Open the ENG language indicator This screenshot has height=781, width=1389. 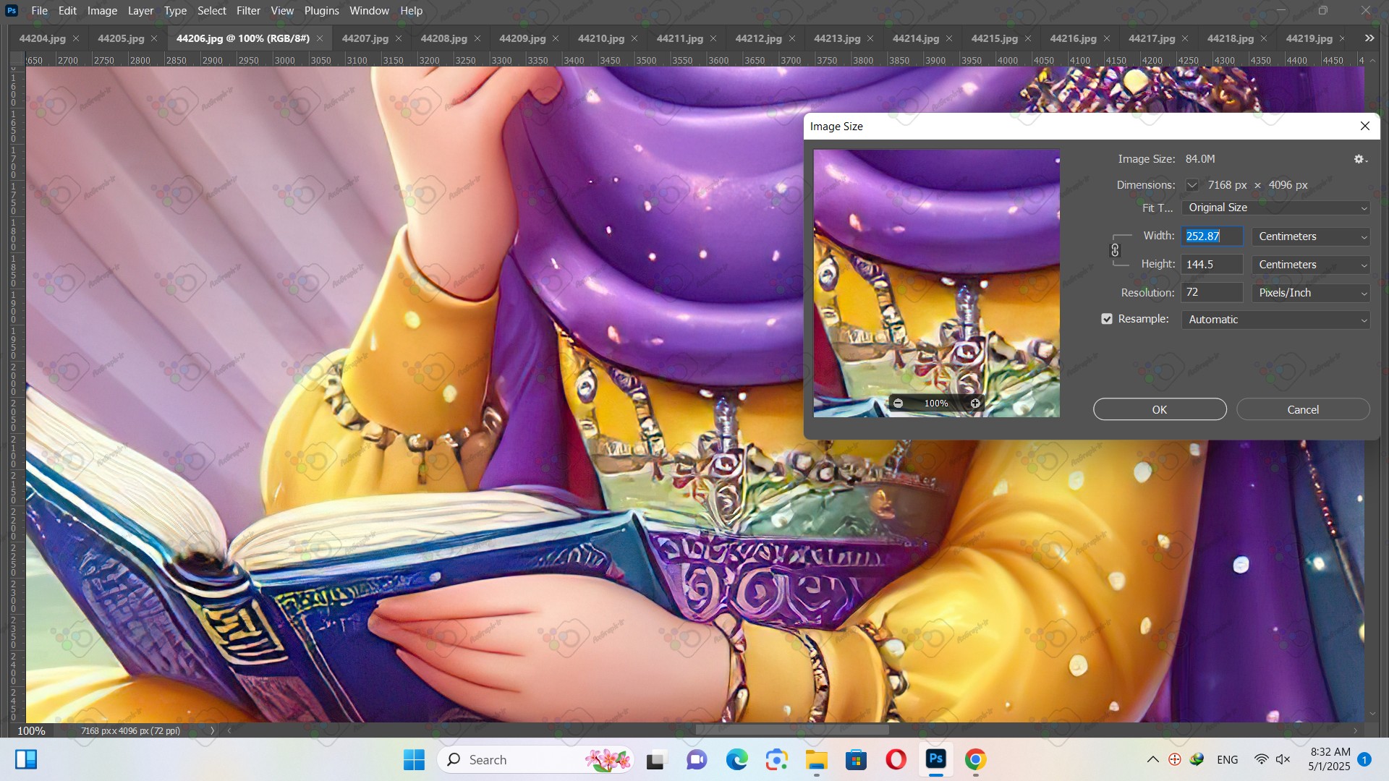[1228, 759]
